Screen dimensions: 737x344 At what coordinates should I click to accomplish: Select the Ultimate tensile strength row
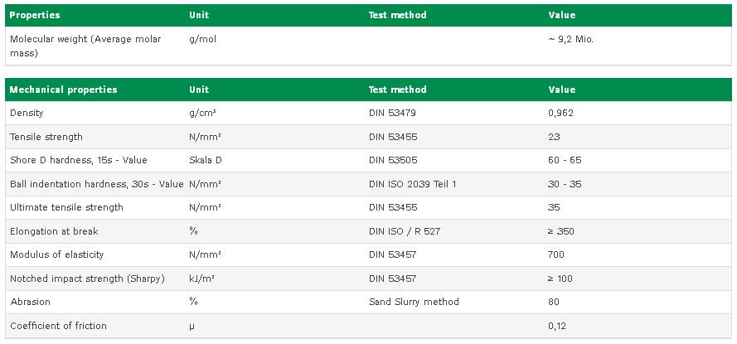click(x=368, y=208)
